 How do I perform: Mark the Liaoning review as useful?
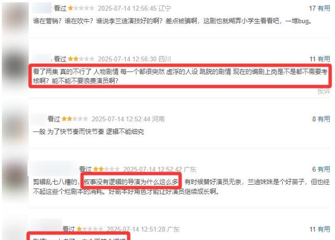click(x=323, y=8)
